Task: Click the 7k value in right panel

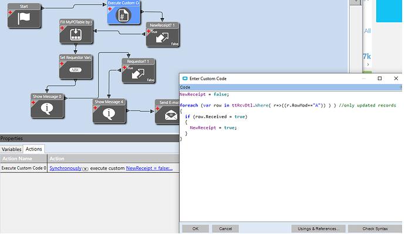Action: click(367, 56)
